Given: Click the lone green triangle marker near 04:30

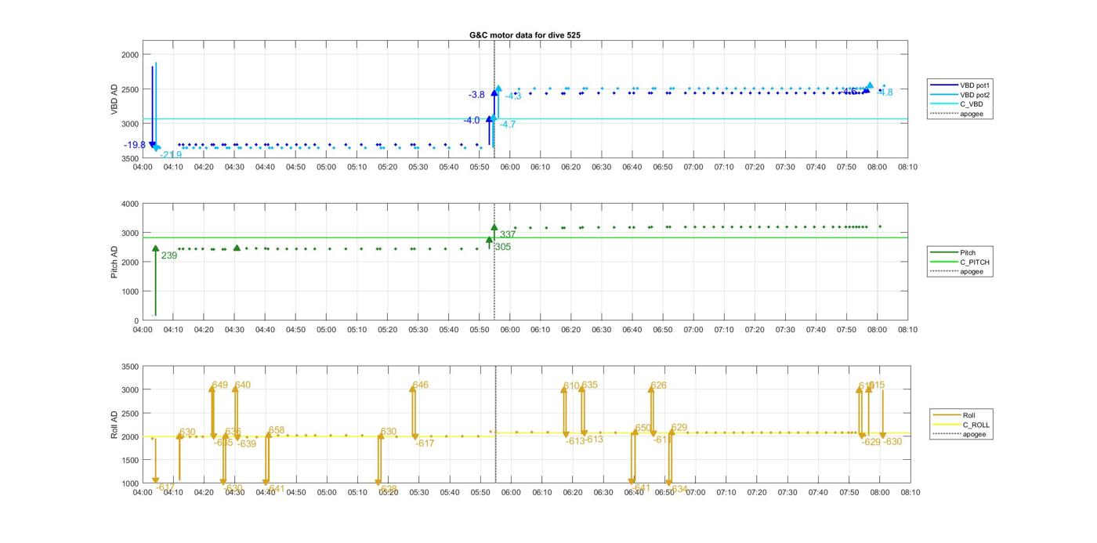Looking at the screenshot, I should pyautogui.click(x=237, y=248).
